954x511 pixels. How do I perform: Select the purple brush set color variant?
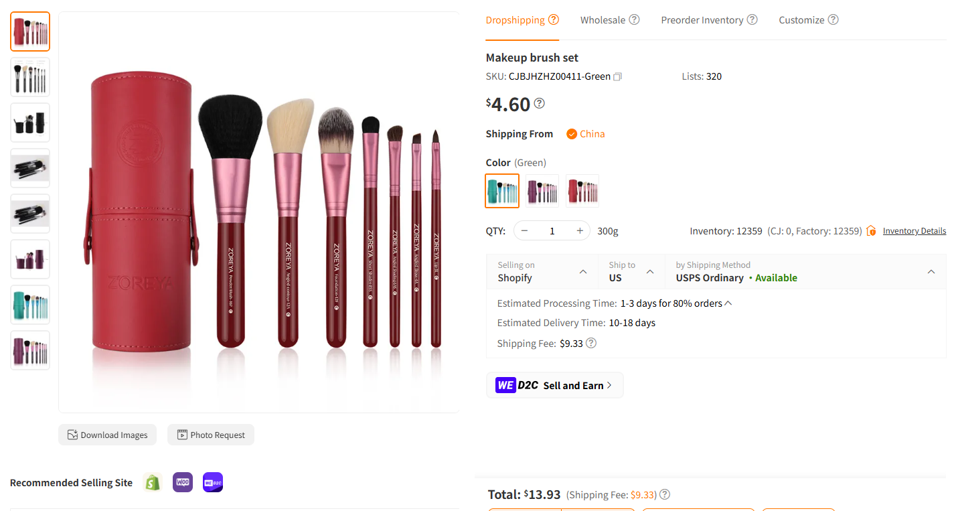pyautogui.click(x=542, y=191)
